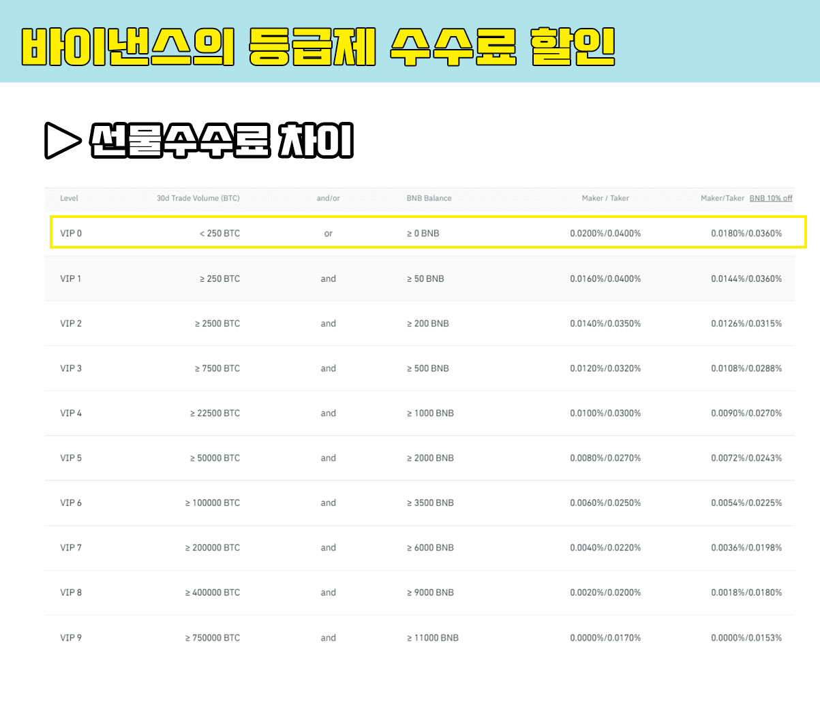The image size is (820, 715).
Task: Select the 0.0080%/0.0270% fee cell
Action: pos(605,458)
